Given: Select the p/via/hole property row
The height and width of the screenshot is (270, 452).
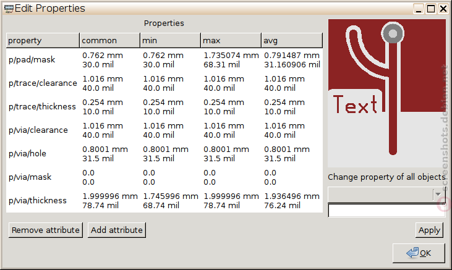Looking at the screenshot, I should (x=164, y=154).
